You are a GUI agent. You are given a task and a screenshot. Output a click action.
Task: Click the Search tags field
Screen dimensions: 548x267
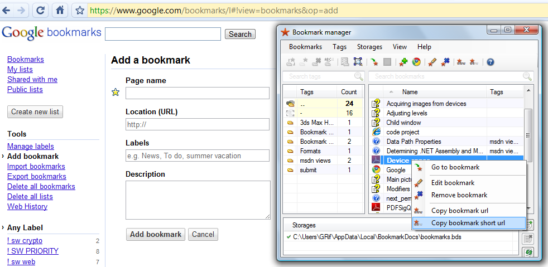coord(323,76)
